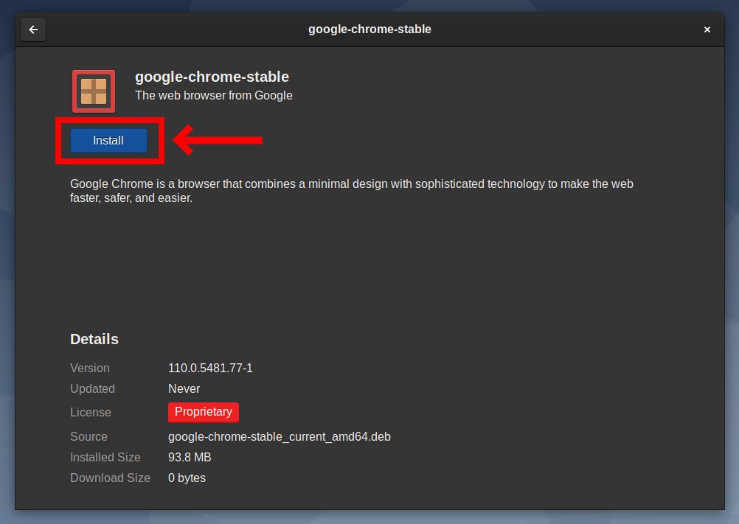
Task: Click download size value 0 bytes
Action: [187, 478]
